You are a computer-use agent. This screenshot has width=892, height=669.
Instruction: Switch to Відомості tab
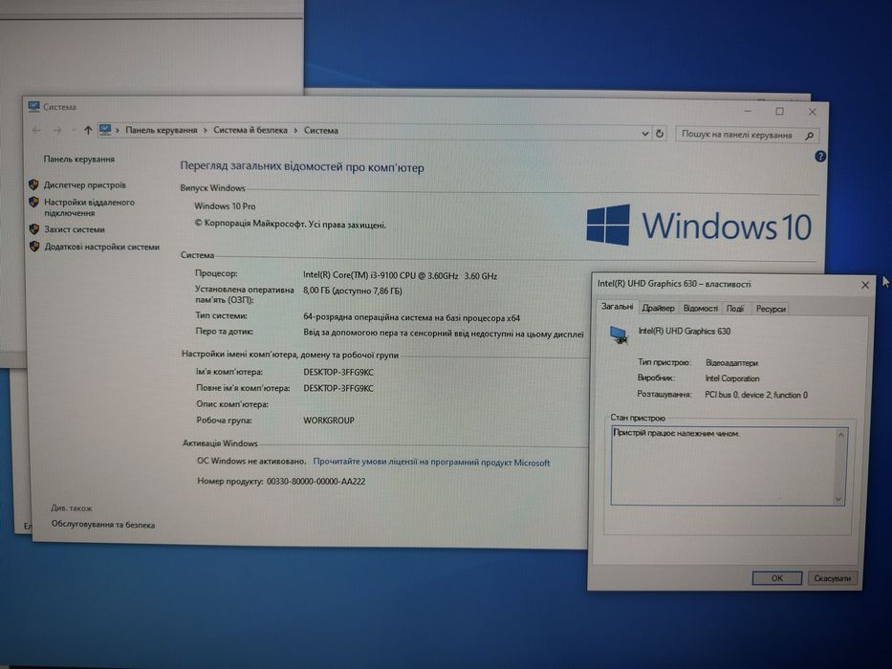(x=700, y=309)
